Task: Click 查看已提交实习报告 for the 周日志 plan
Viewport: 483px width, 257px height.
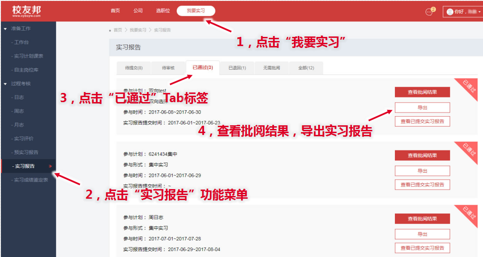Action: coord(422,248)
